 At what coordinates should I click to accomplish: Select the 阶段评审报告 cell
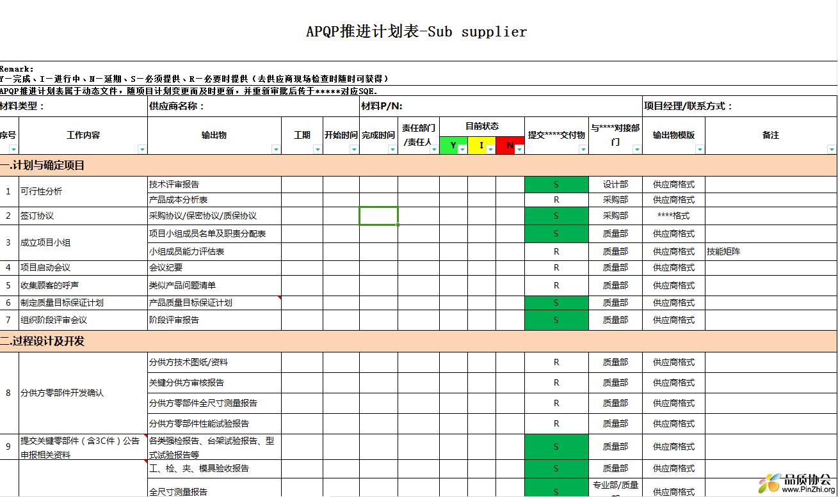214,320
